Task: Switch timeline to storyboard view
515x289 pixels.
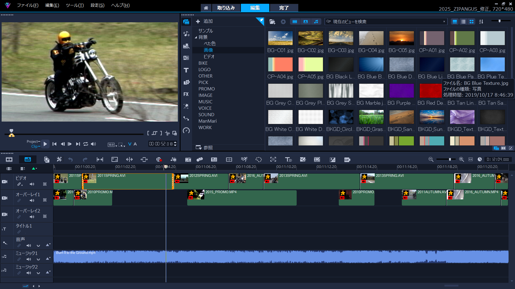Action: pyautogui.click(x=9, y=160)
